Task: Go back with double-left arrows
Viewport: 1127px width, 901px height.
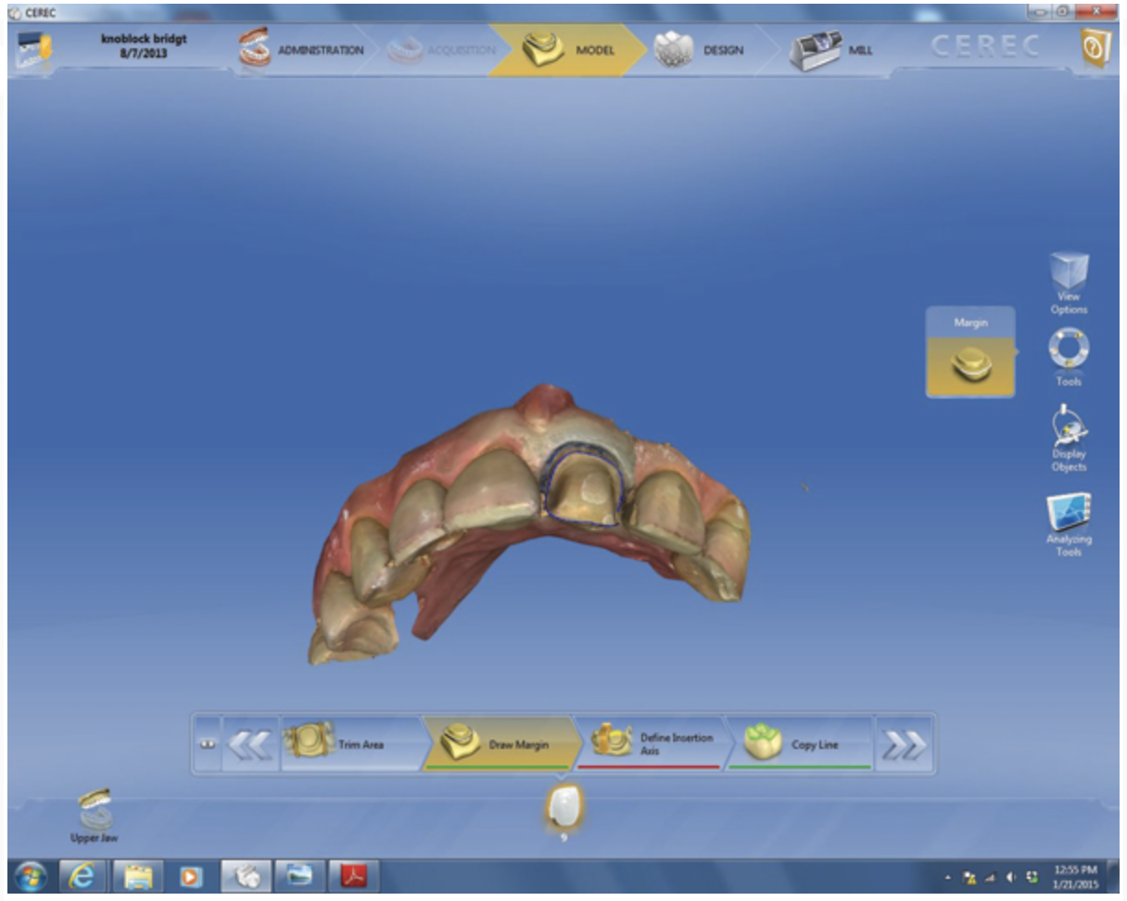Action: click(x=250, y=743)
